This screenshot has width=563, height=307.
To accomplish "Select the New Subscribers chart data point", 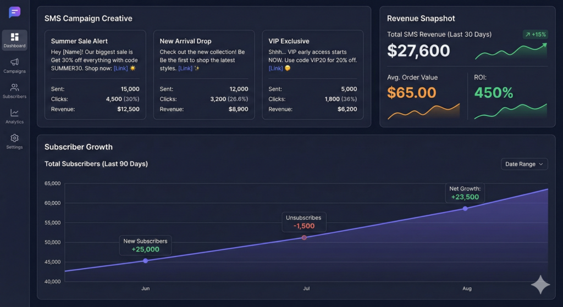I will (x=145, y=261).
